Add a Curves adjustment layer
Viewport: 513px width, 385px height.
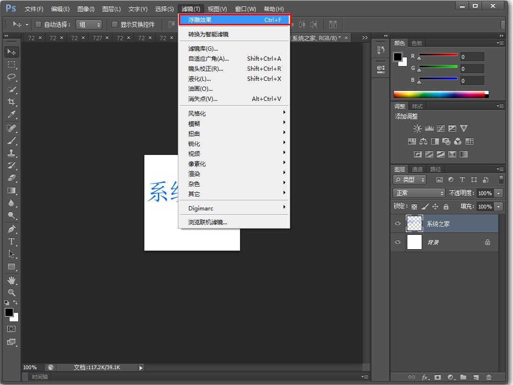(x=440, y=128)
